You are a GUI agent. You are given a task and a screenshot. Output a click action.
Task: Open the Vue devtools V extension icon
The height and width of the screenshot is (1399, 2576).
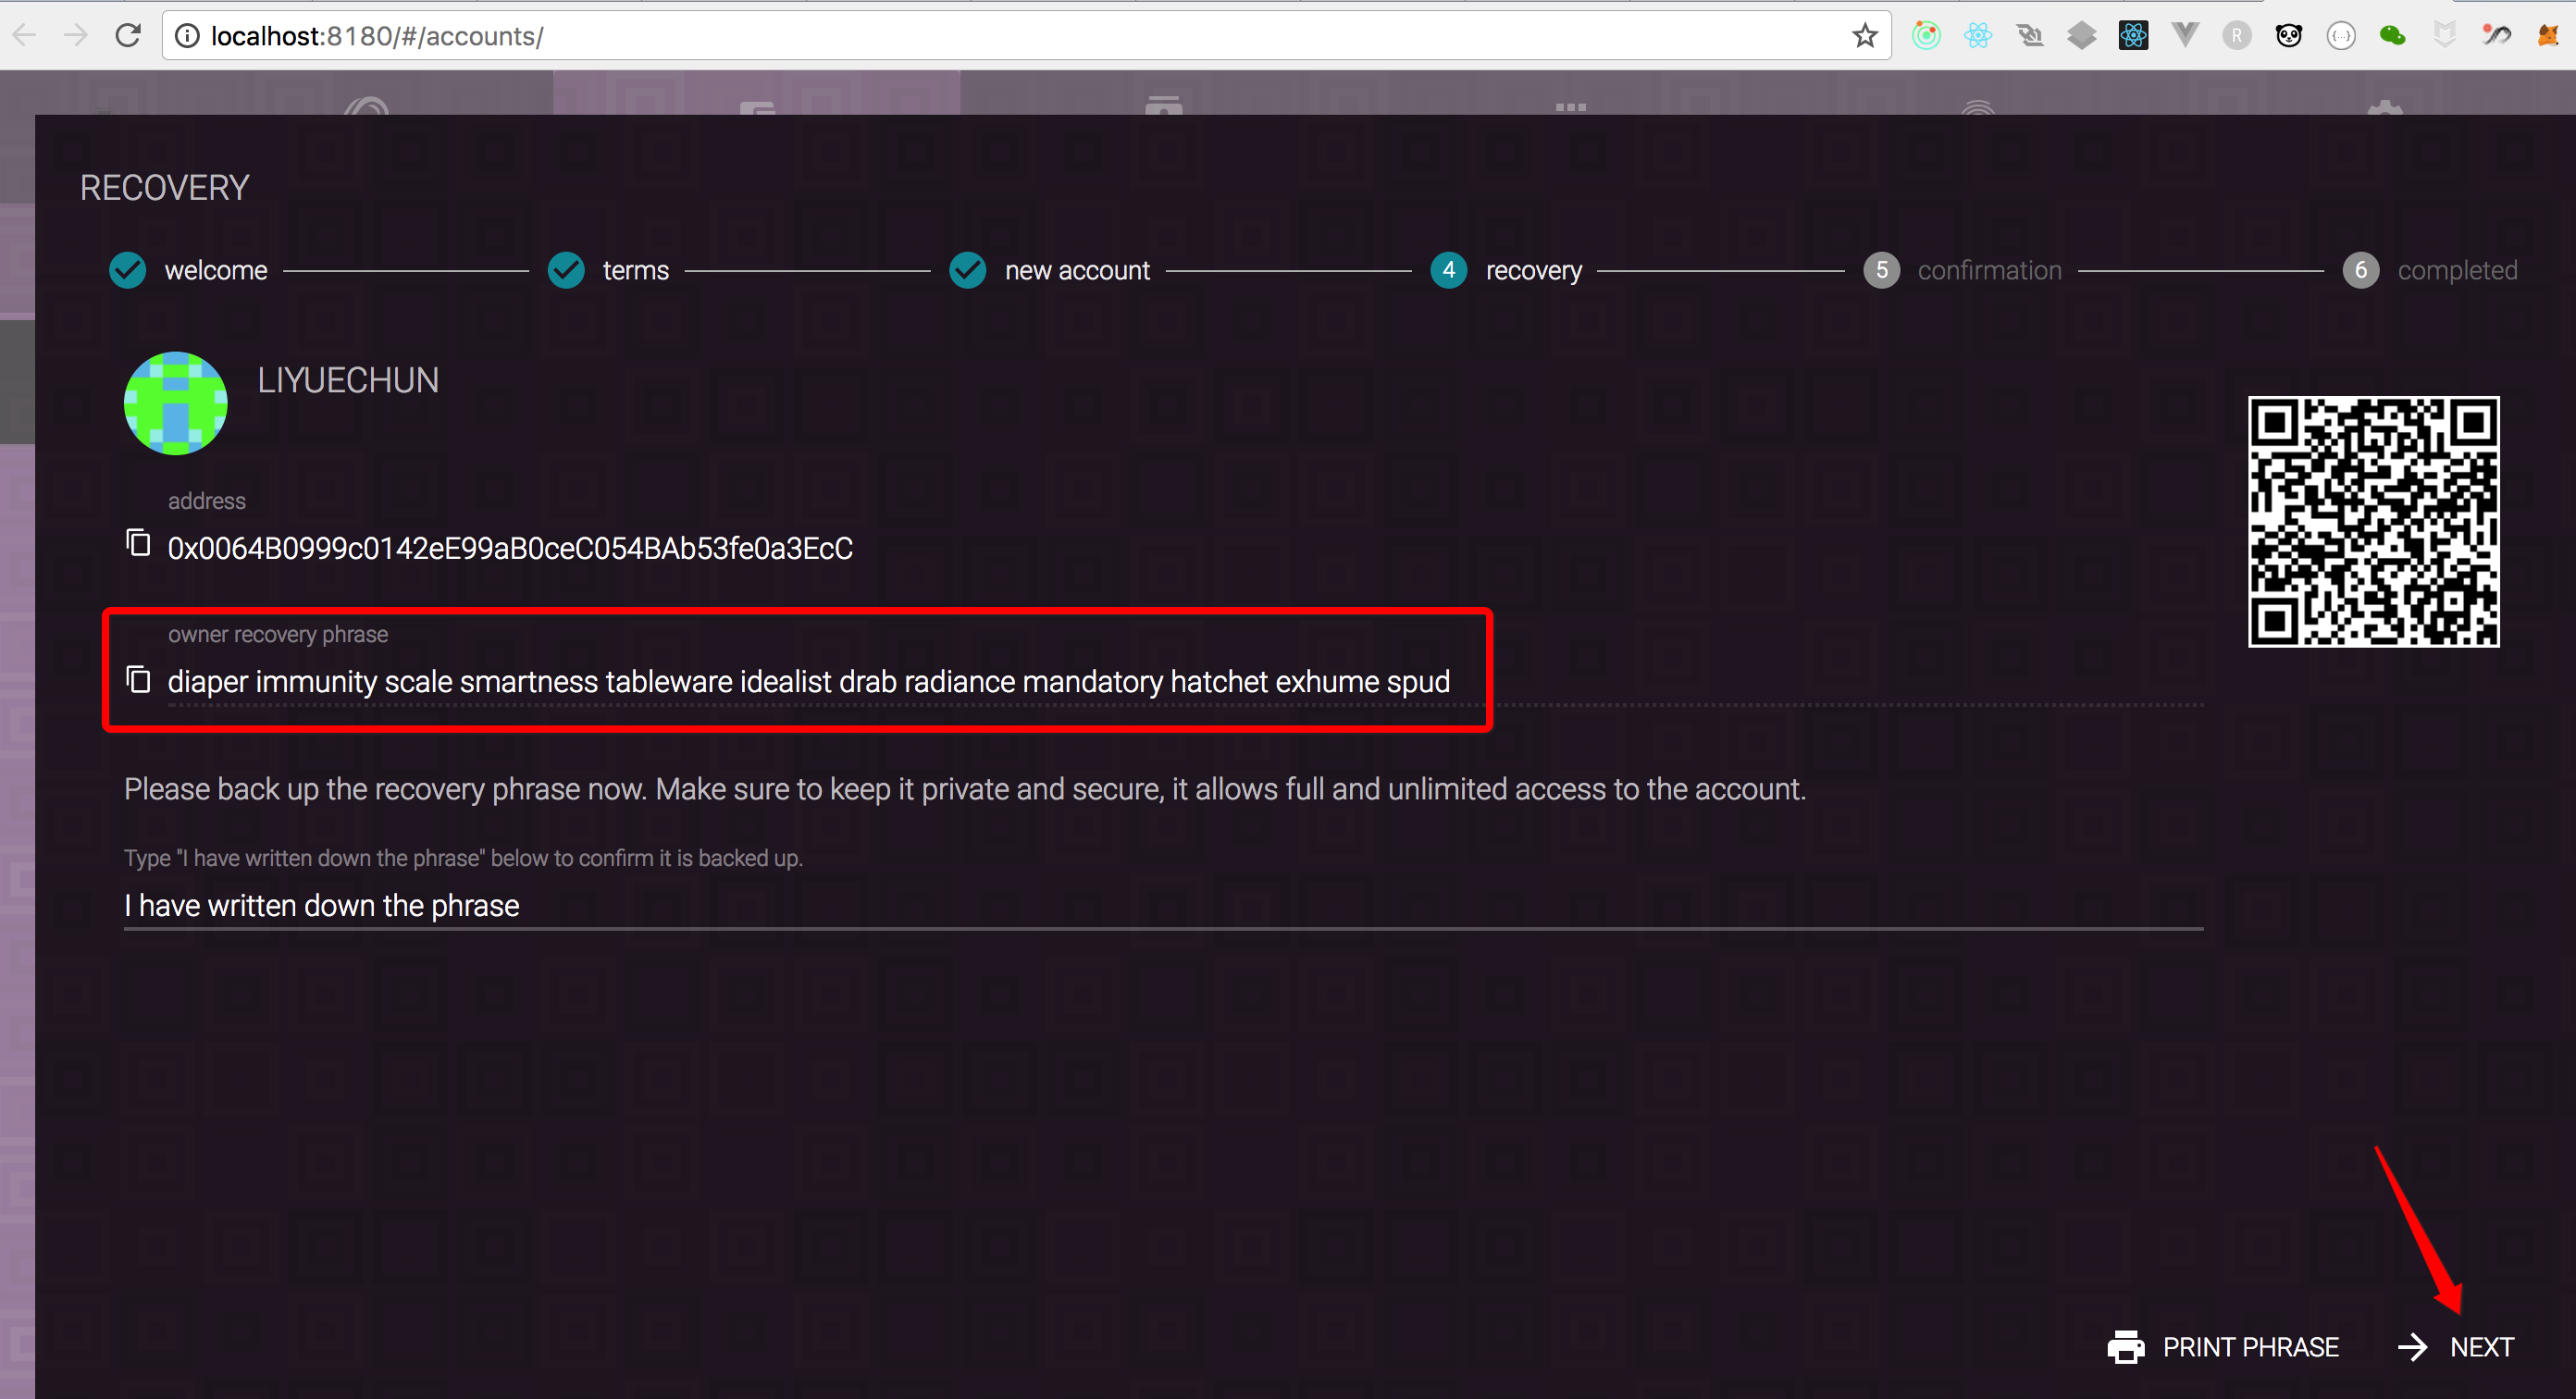pos(2185,36)
